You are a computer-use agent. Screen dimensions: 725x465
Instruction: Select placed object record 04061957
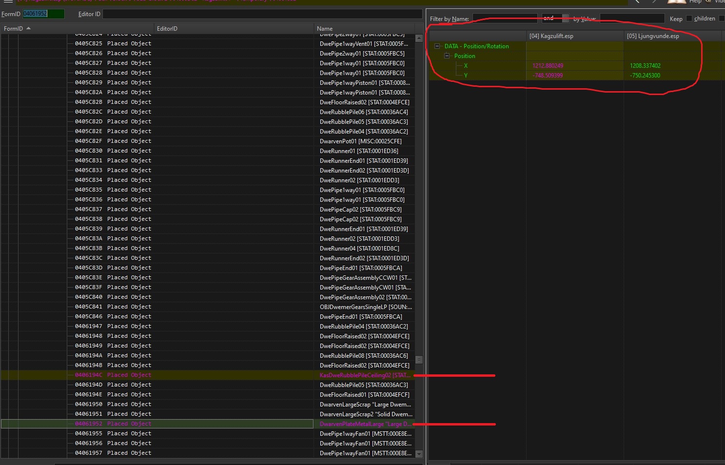click(208, 453)
